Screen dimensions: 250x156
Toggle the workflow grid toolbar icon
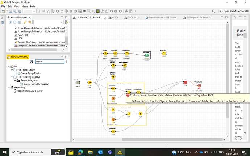click(x=98, y=11)
